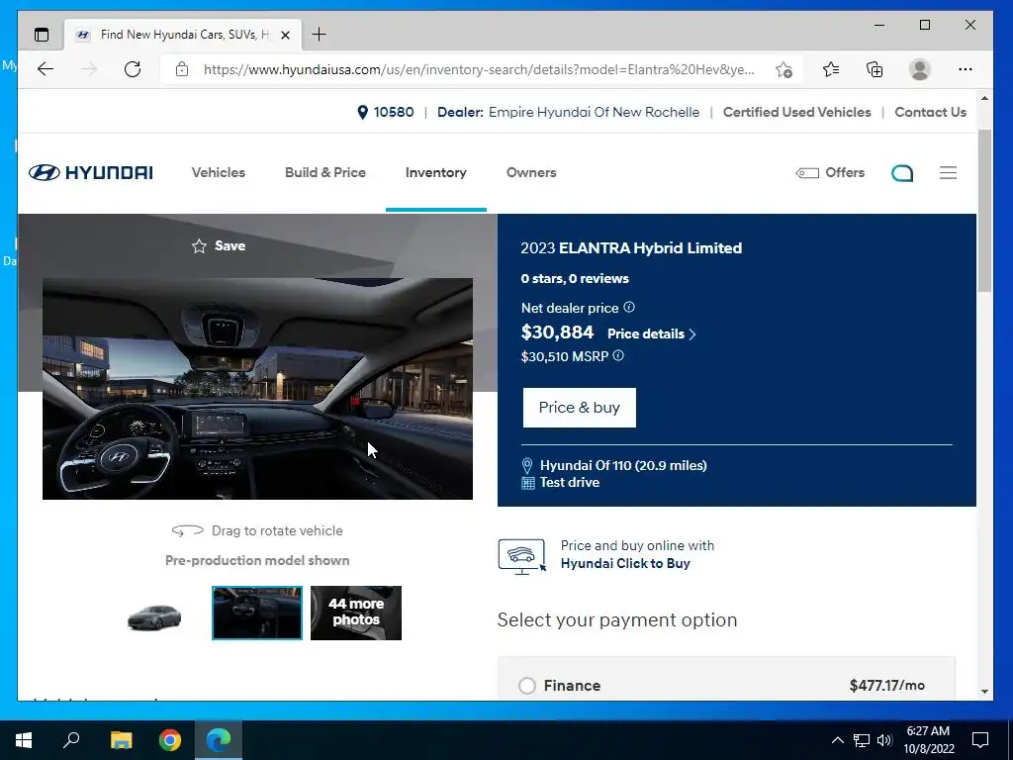Save this vehicle with the star
1013x760 pixels.
click(219, 245)
